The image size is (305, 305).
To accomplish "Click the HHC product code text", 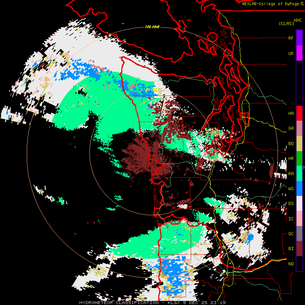I will 298,20.
